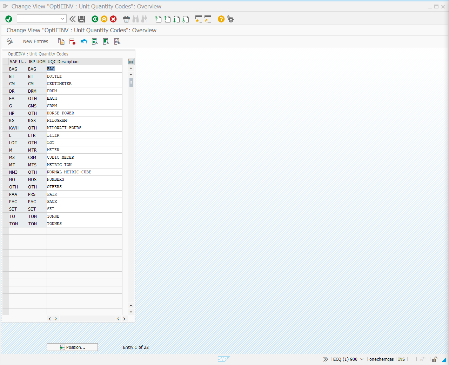The image size is (449, 365).
Task: Click the Copy As icon
Action: click(61, 41)
